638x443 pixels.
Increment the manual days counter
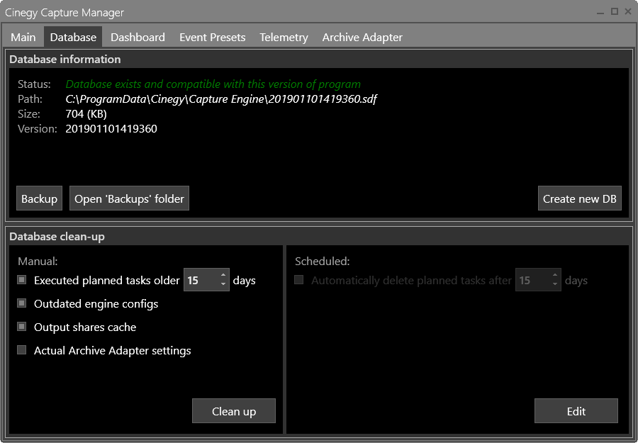tap(225, 276)
